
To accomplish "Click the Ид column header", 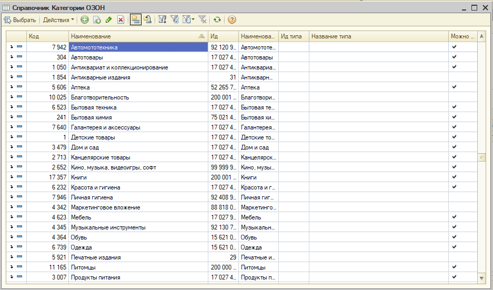I will pyautogui.click(x=223, y=36).
